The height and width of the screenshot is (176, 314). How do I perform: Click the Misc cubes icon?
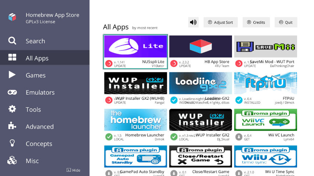tap(12, 161)
